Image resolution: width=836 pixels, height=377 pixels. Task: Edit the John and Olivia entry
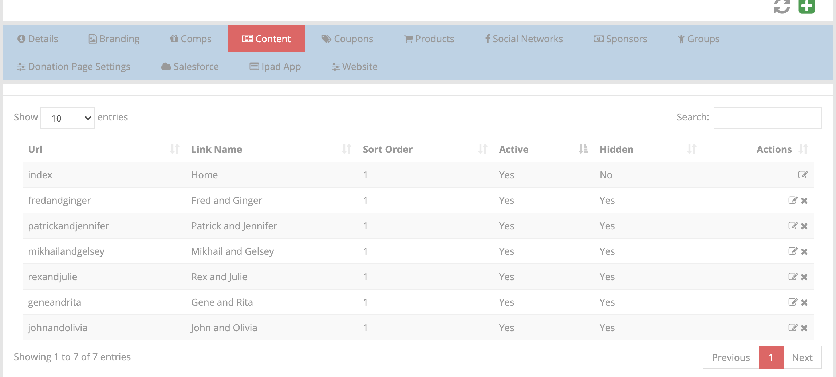click(793, 328)
